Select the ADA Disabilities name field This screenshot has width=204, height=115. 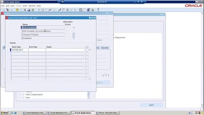pyautogui.click(x=43, y=27)
